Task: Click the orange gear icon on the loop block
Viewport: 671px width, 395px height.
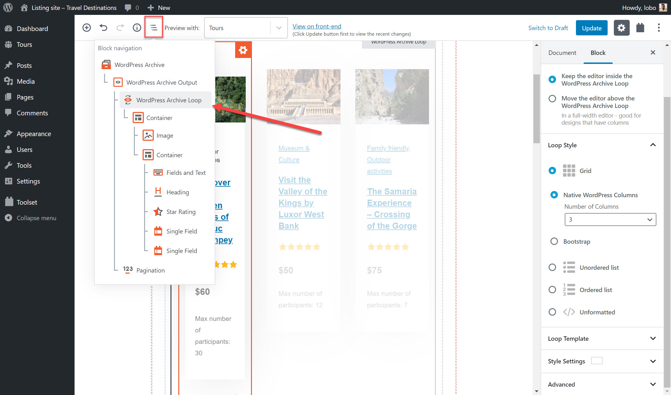Action: point(243,50)
